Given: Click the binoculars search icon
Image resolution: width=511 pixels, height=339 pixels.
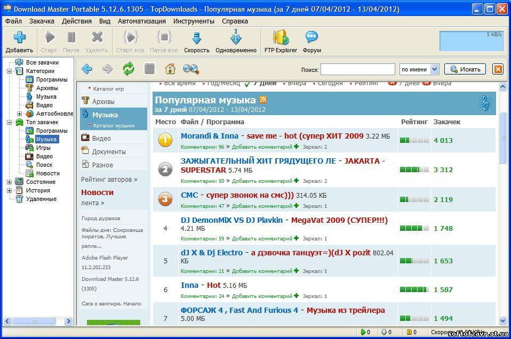Looking at the screenshot, I should [x=191, y=69].
